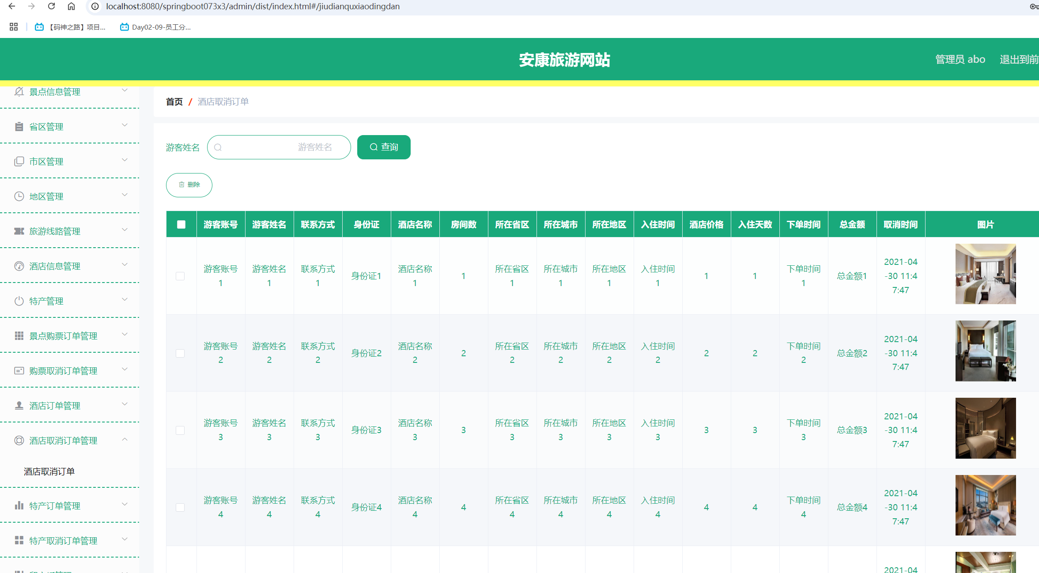The width and height of the screenshot is (1039, 573).
Task: Click the 取消时间 column header
Action: click(x=901, y=224)
